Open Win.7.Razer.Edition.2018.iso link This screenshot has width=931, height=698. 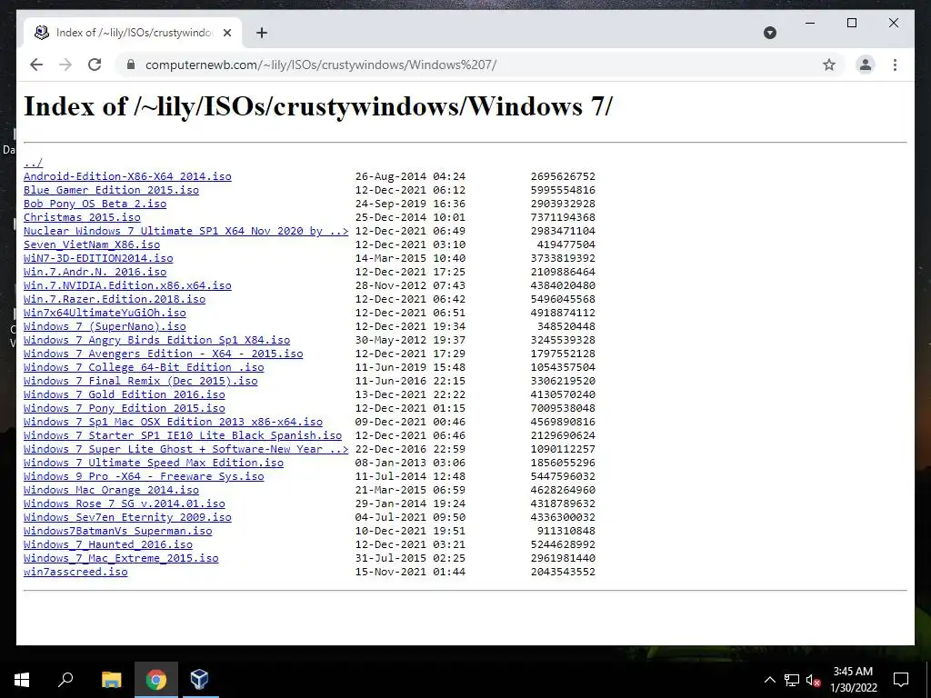coord(115,299)
